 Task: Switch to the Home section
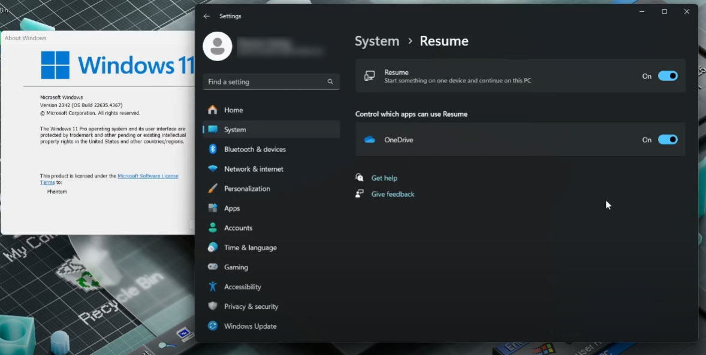tap(233, 110)
